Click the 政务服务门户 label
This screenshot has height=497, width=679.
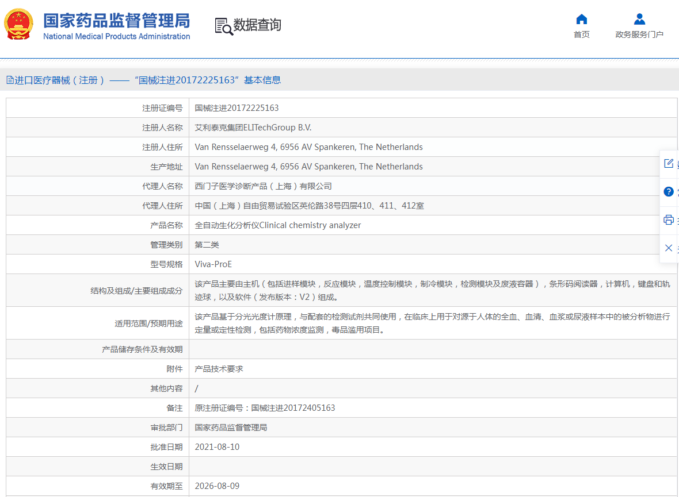coord(639,34)
